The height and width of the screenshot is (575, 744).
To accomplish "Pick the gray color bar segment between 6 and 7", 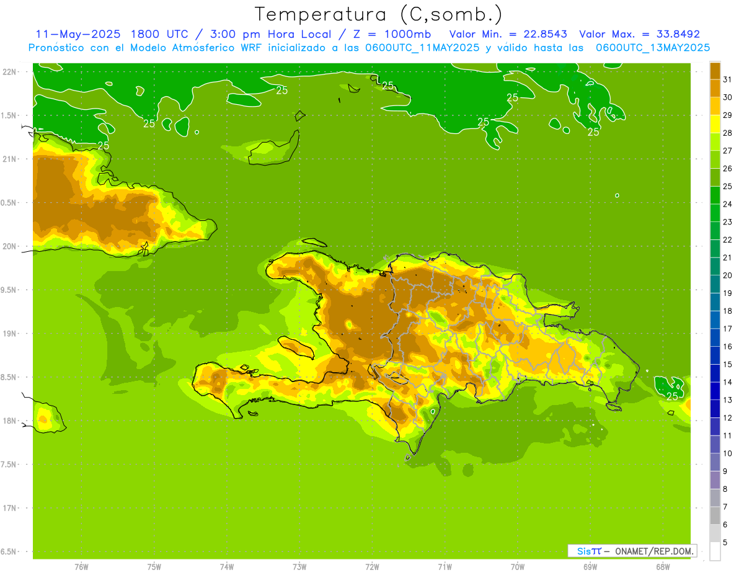I will (x=715, y=515).
